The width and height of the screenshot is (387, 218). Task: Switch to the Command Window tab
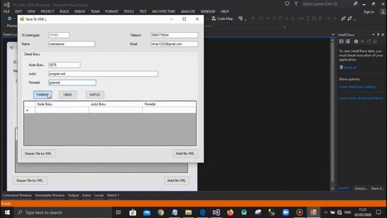pos(17,195)
